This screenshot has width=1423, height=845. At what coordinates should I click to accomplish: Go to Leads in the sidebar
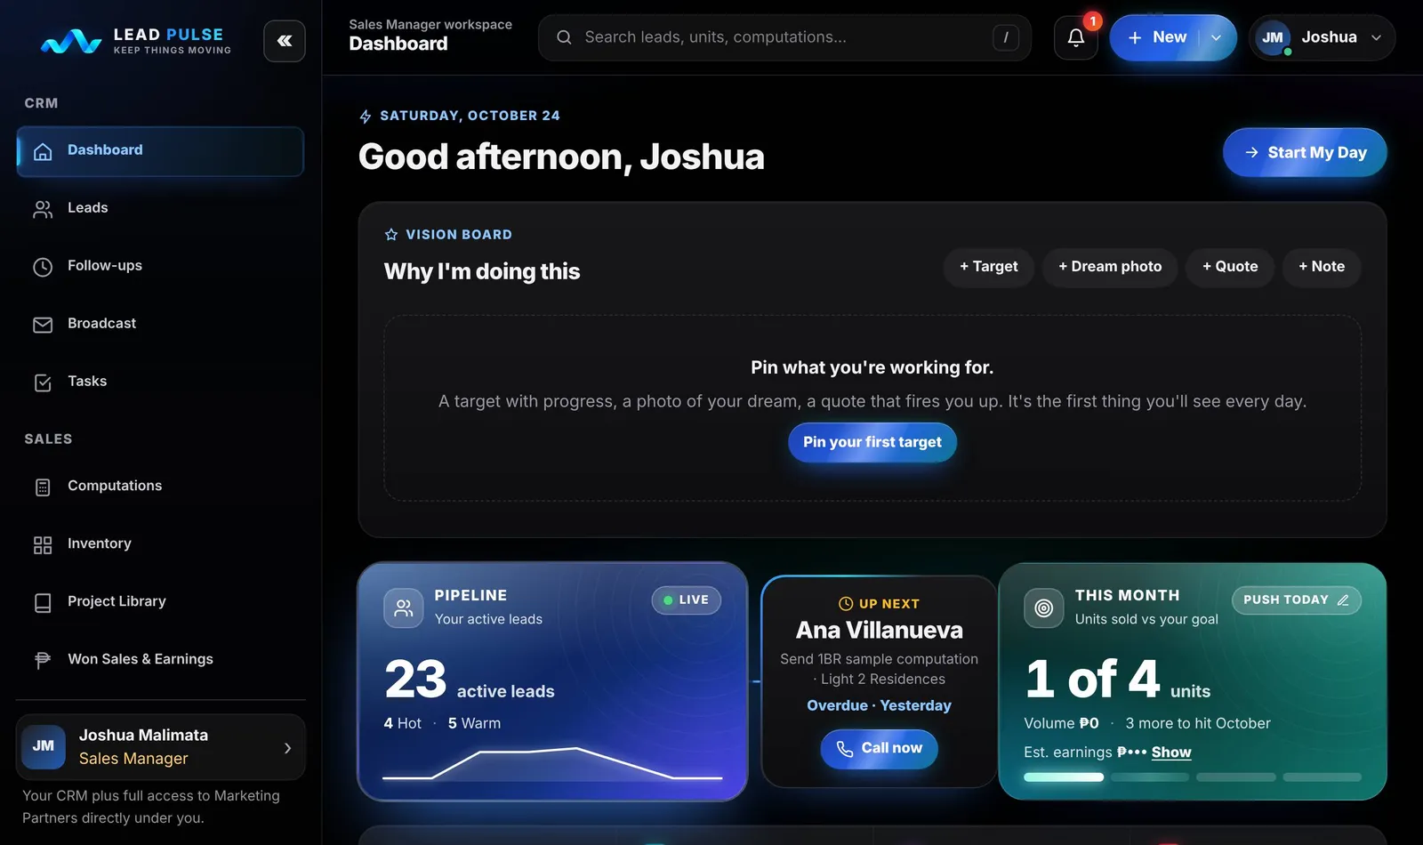point(160,208)
